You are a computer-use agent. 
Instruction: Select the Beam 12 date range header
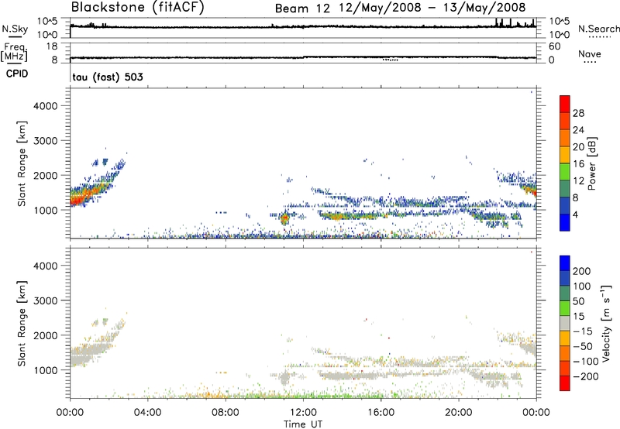tap(400, 8)
